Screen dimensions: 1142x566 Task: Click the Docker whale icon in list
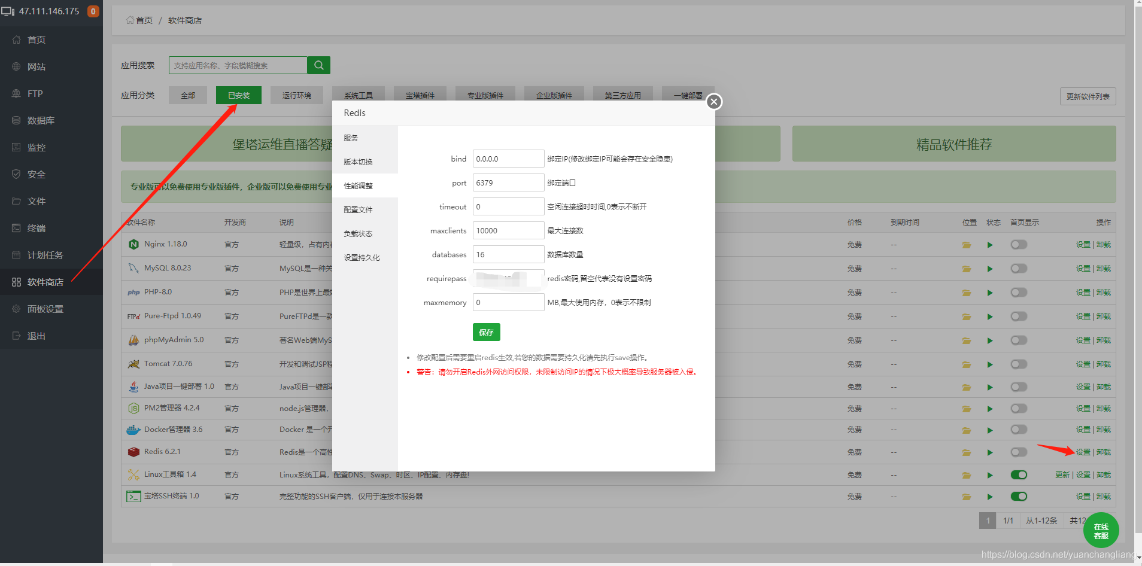133,430
